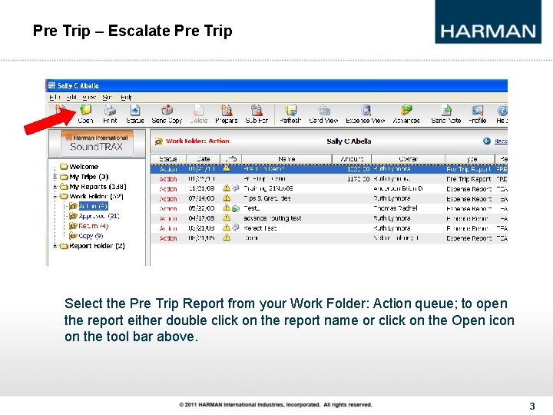The width and height of the screenshot is (553, 415).
Task: Click the Status toolbar icon
Action: click(x=135, y=111)
